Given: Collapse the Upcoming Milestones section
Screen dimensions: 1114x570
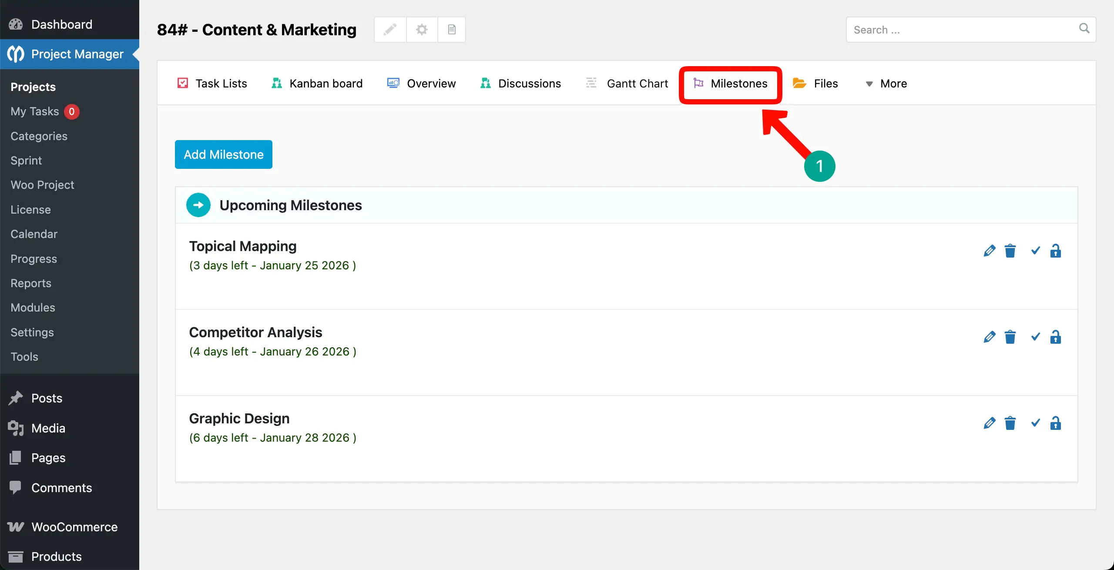Looking at the screenshot, I should (x=198, y=205).
